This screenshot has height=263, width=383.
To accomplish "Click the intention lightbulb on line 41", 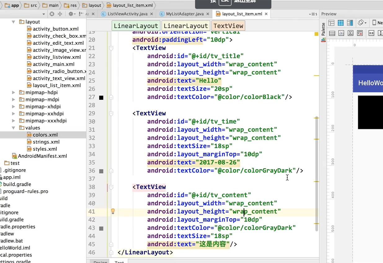I will coord(113,211).
